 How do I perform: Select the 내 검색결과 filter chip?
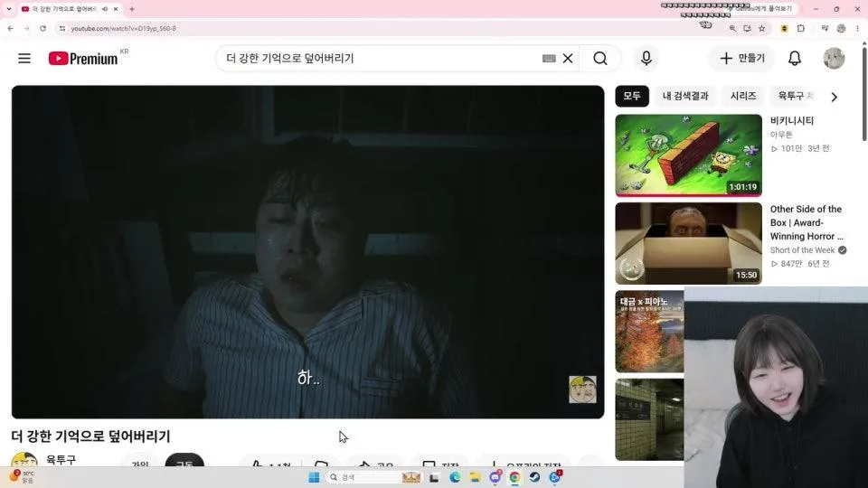coord(685,96)
